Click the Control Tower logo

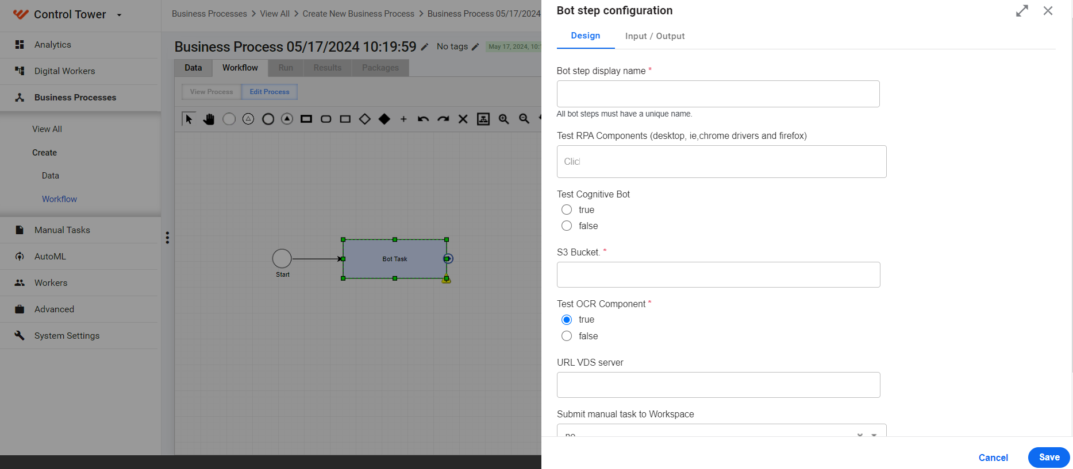(21, 14)
